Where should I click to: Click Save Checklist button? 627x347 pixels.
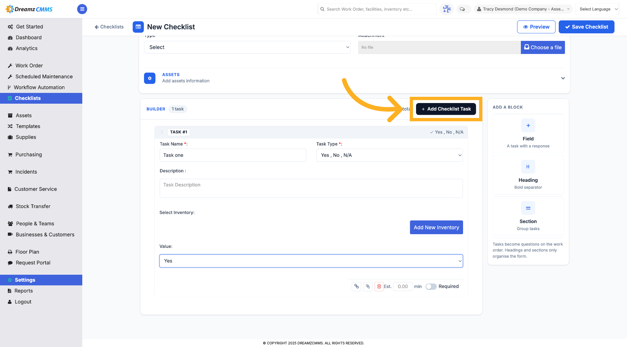pos(587,27)
